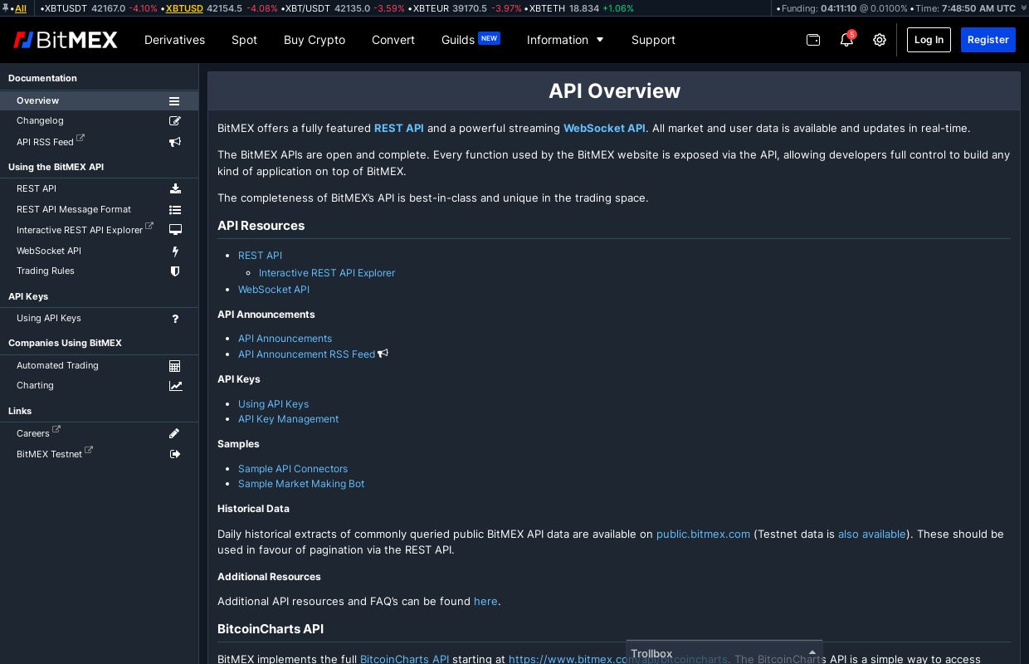
Task: Click the BitMEX logo
Action: point(66,40)
